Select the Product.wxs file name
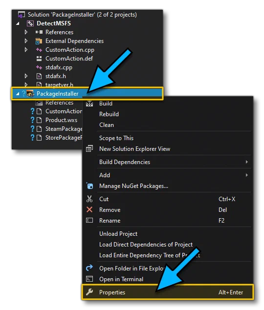The width and height of the screenshot is (264, 310). 62,120
